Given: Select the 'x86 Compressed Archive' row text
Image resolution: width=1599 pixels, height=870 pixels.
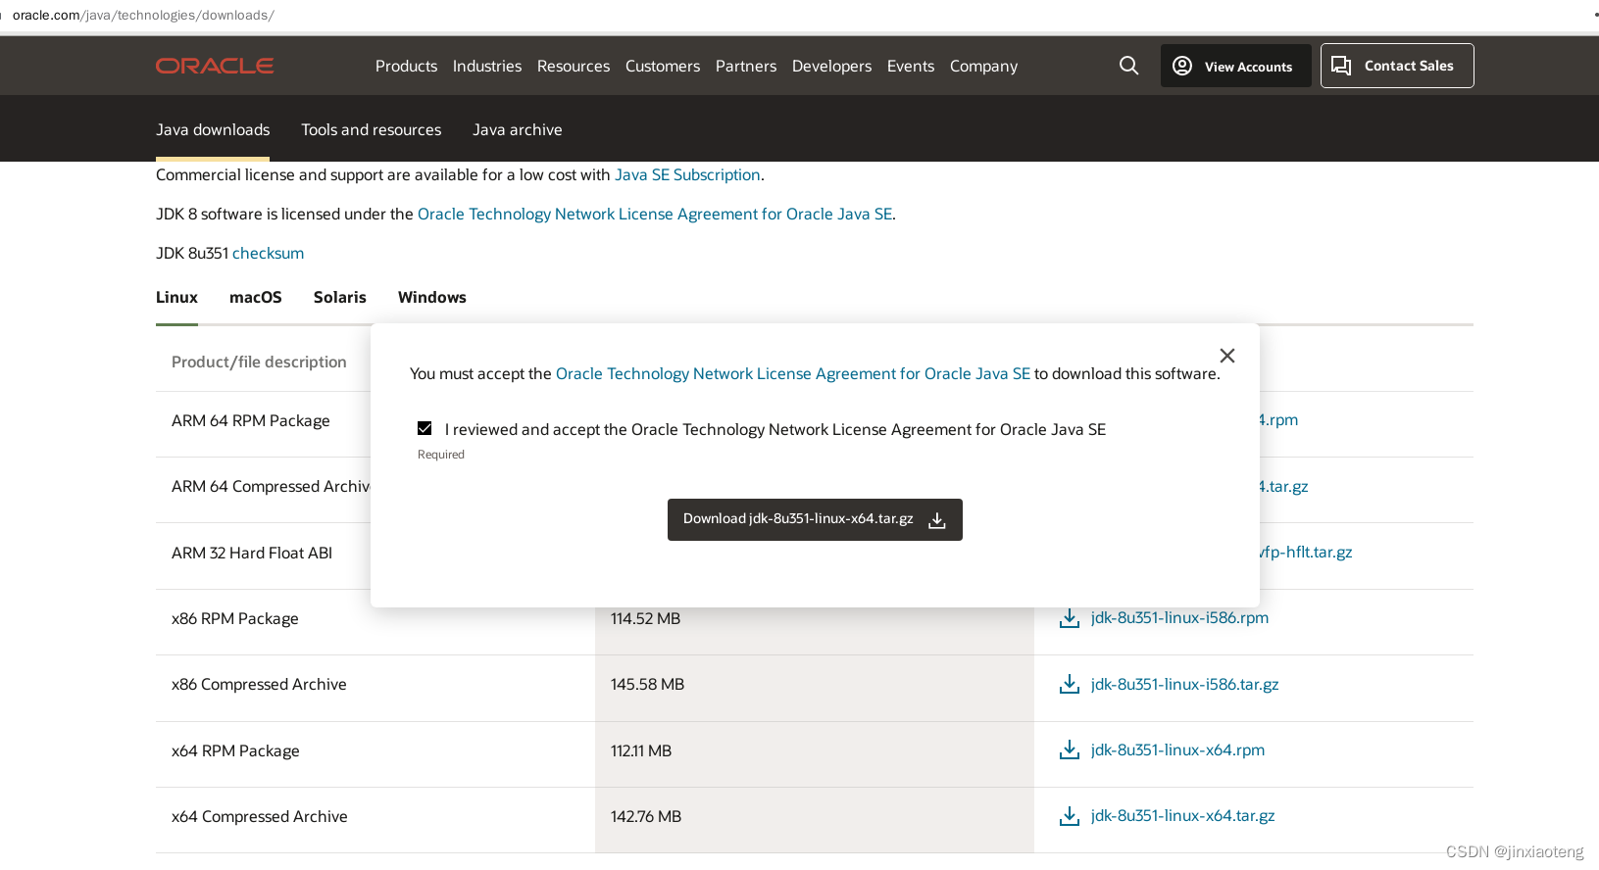Looking at the screenshot, I should pyautogui.click(x=259, y=684).
